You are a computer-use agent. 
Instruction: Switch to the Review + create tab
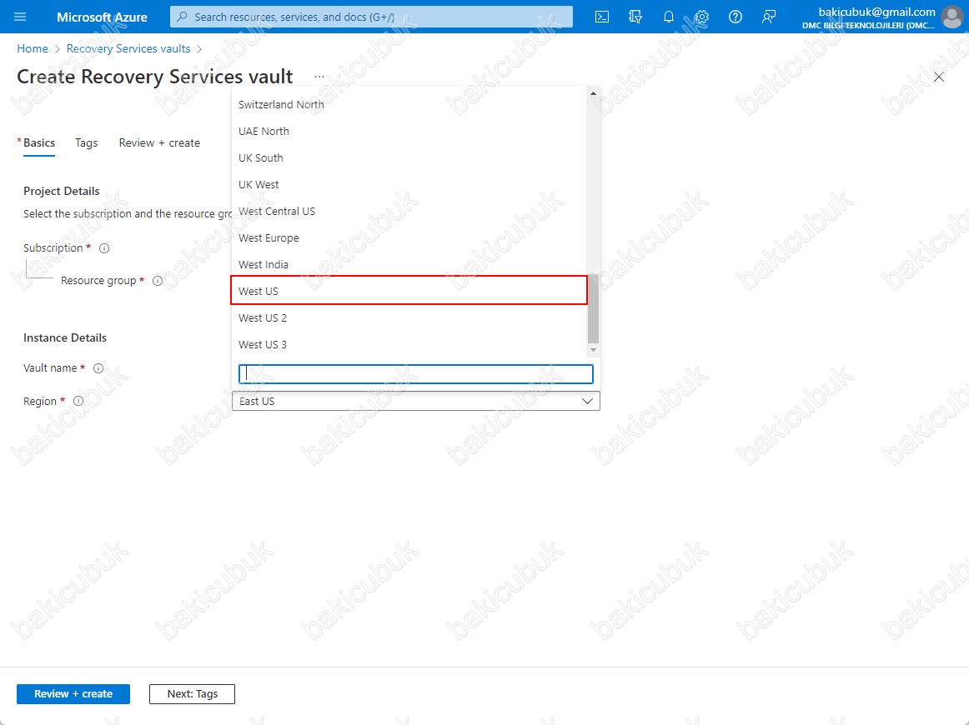coord(159,142)
